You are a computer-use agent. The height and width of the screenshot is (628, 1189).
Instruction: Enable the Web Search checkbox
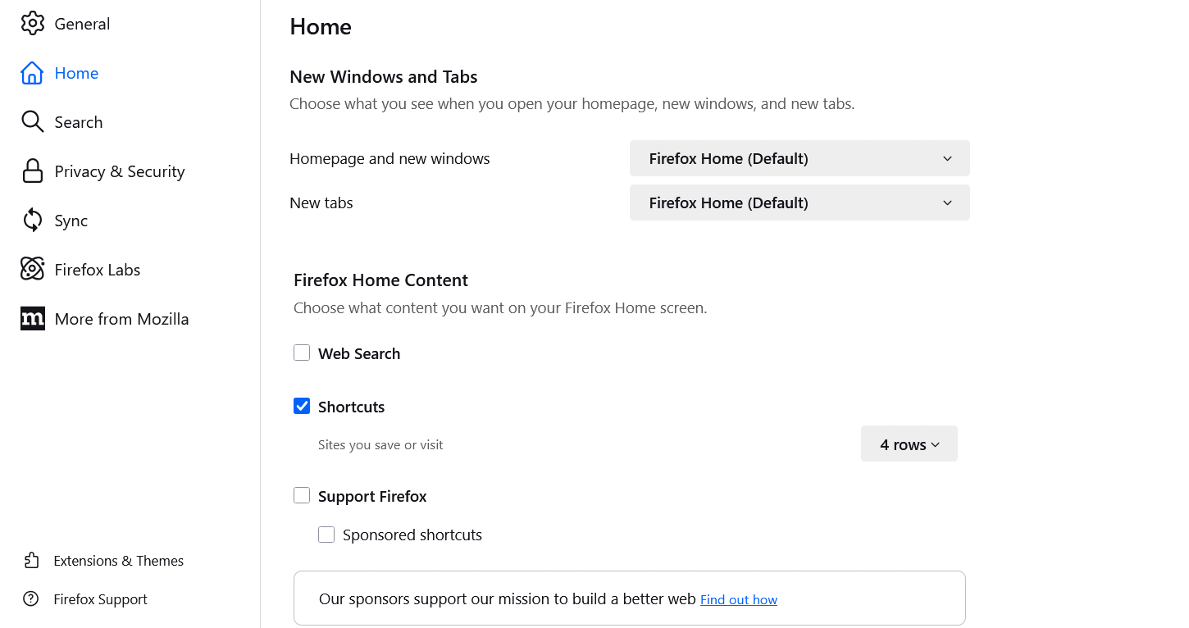click(x=302, y=353)
